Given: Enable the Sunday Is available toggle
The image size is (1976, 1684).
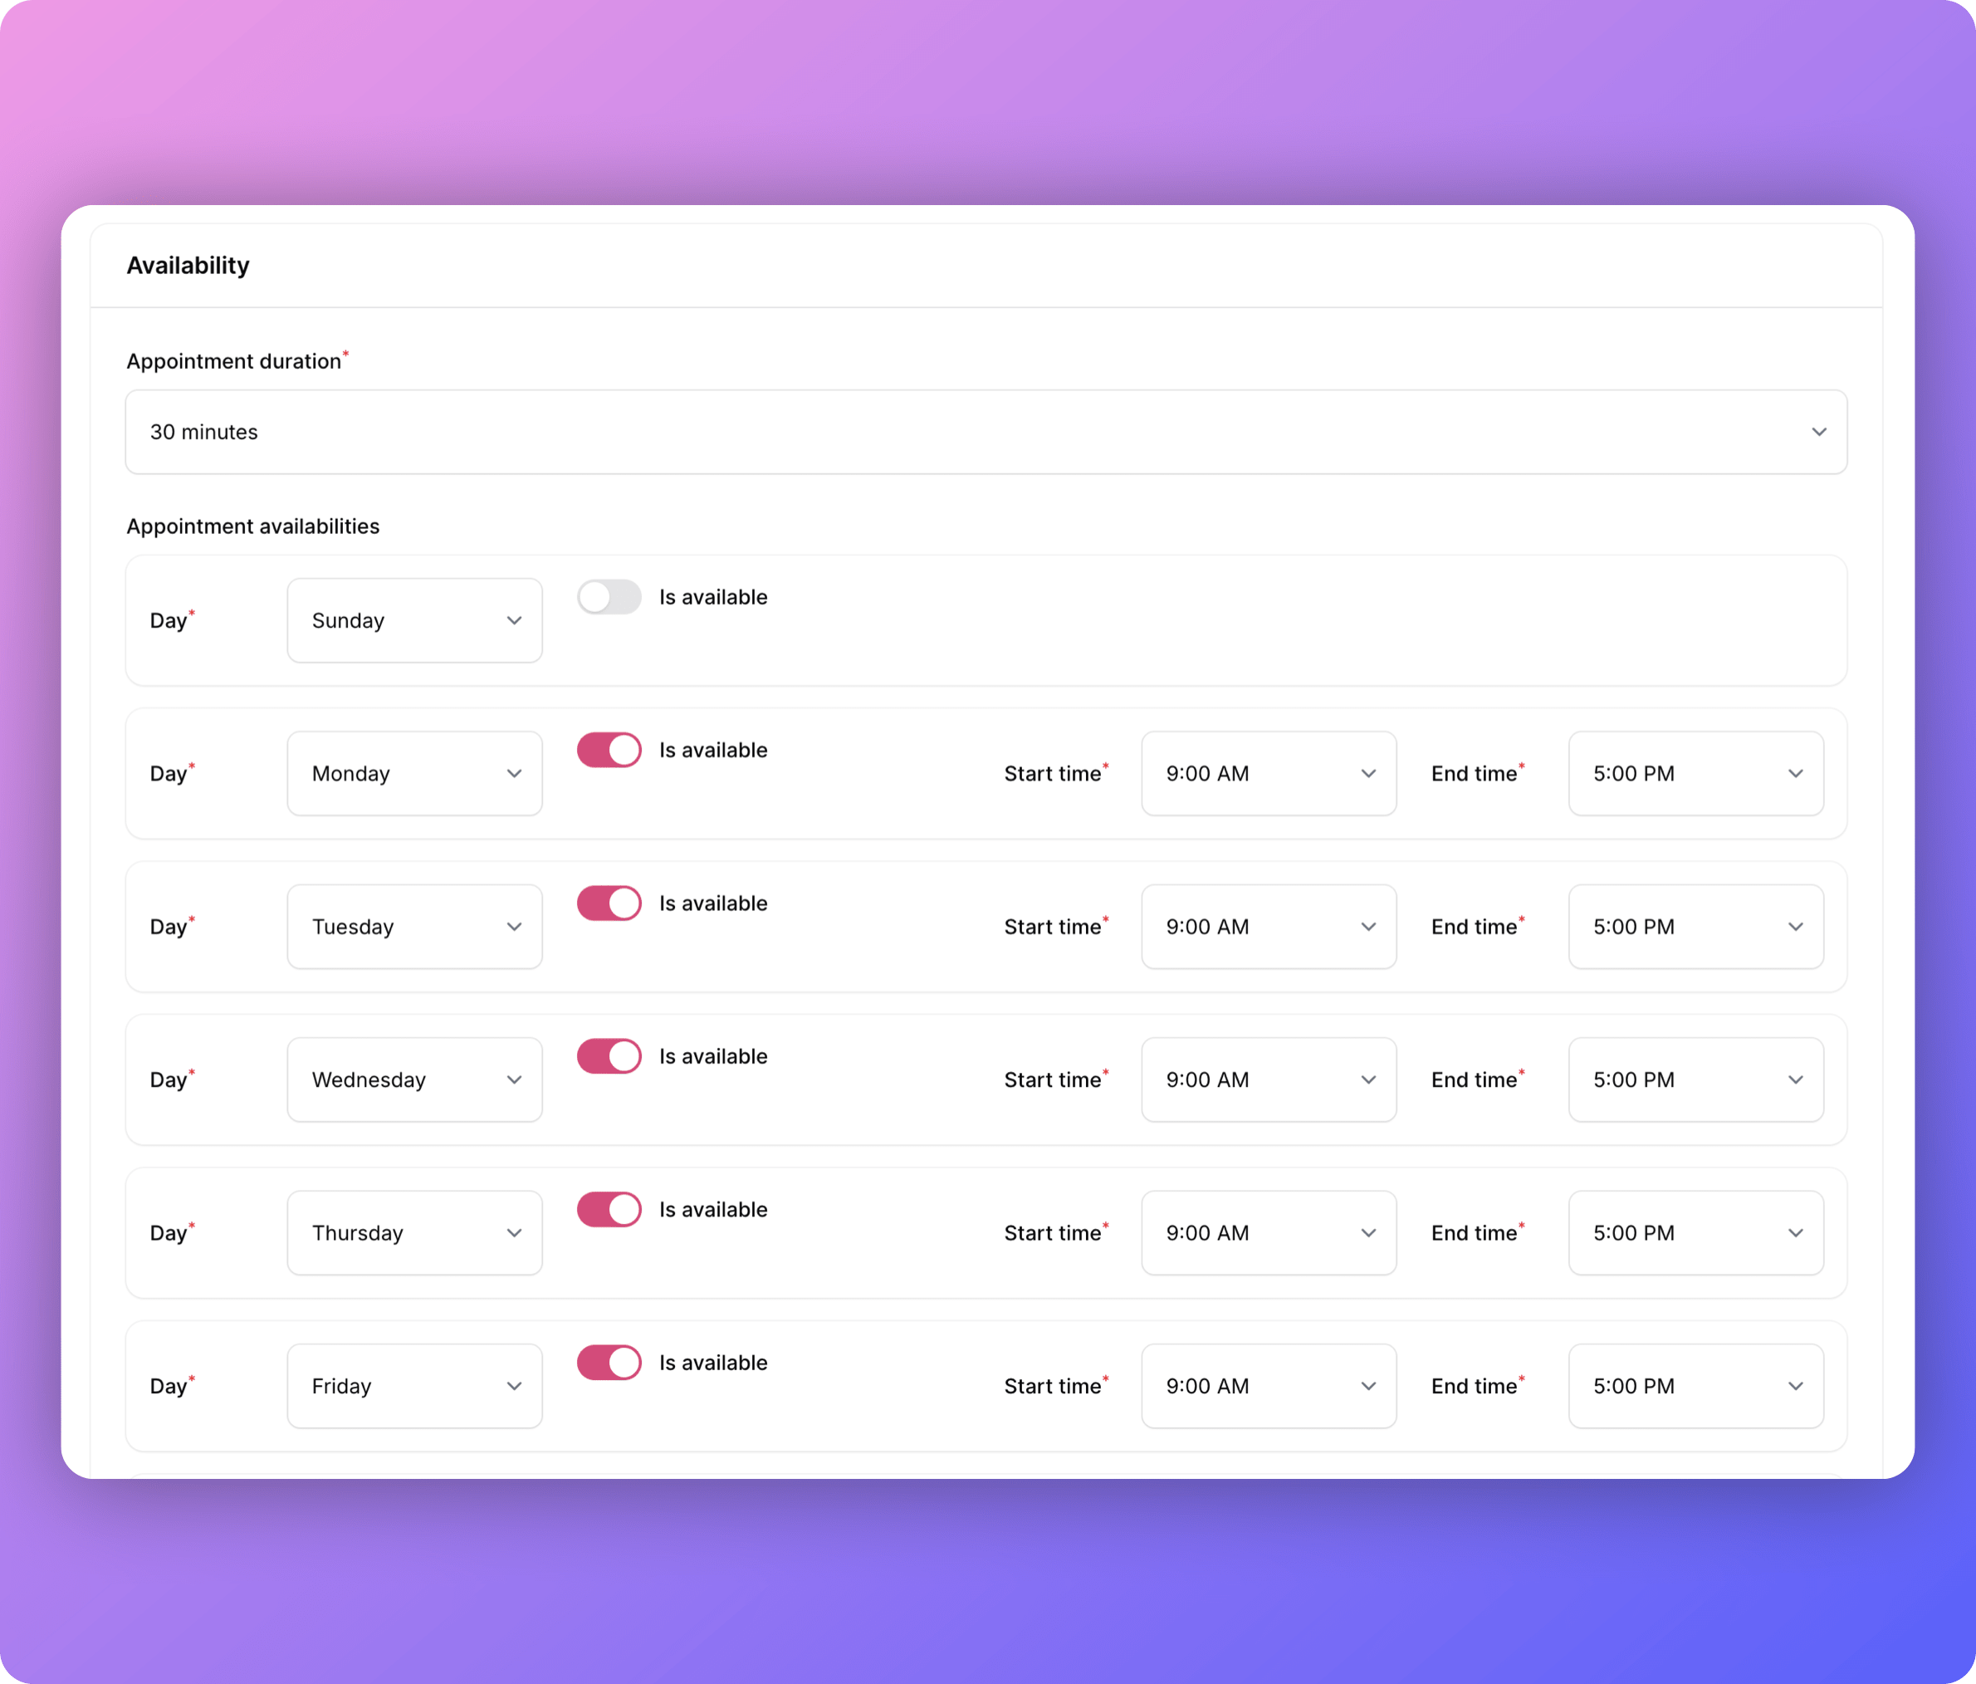Looking at the screenshot, I should 609,598.
